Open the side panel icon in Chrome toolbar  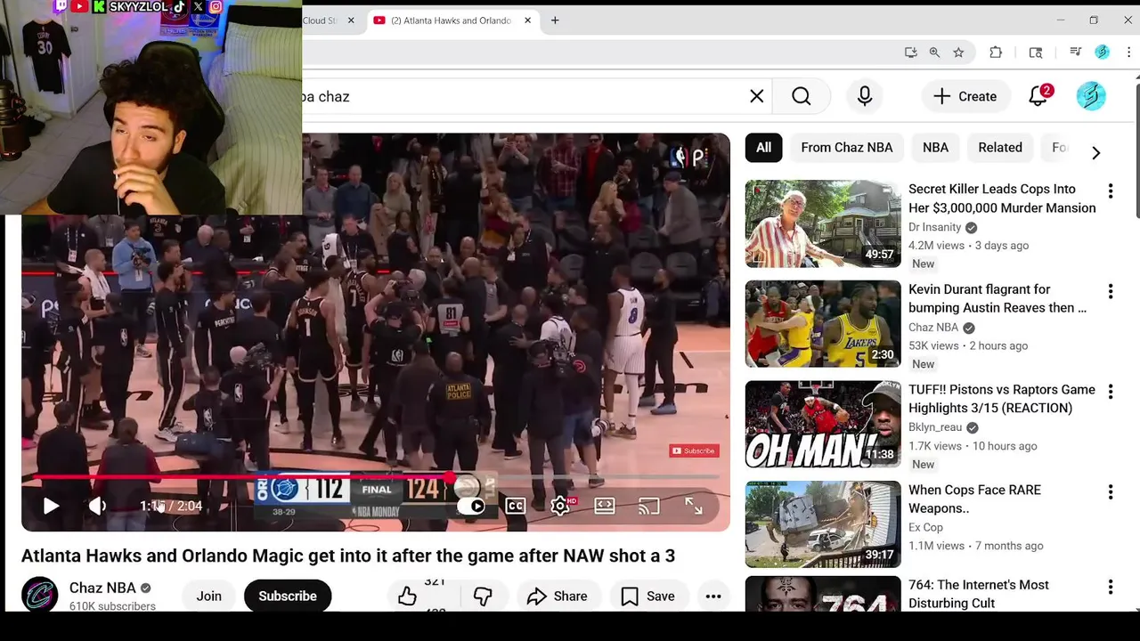click(x=1036, y=53)
